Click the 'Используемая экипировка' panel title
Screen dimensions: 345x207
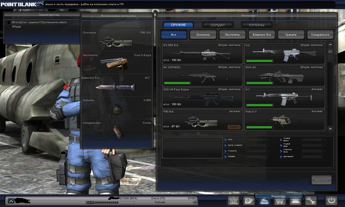tap(118, 16)
